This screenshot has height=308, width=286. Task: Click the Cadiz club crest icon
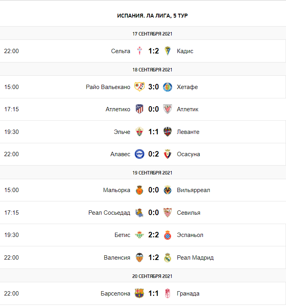[x=167, y=51]
